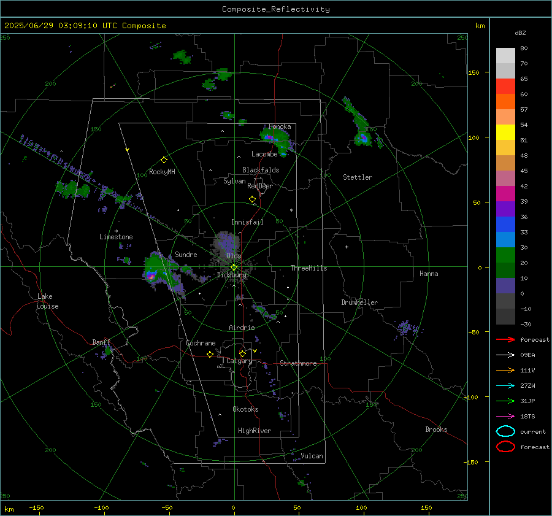
Task: Click the purple 36-39 dBZ color swatch
Action: tap(505, 209)
